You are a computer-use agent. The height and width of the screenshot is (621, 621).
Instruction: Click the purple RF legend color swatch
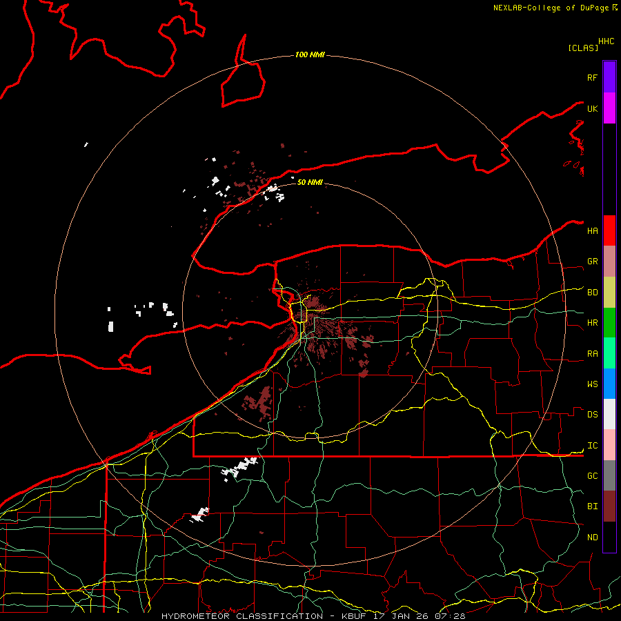[609, 77]
